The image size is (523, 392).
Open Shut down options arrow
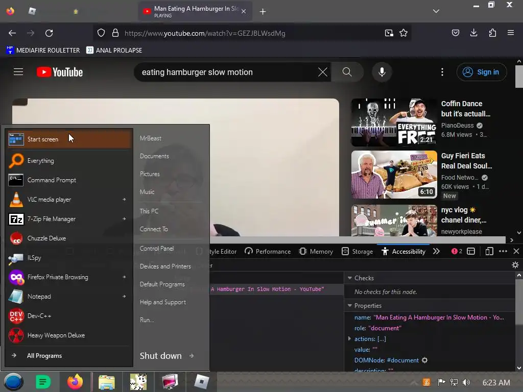tap(192, 356)
